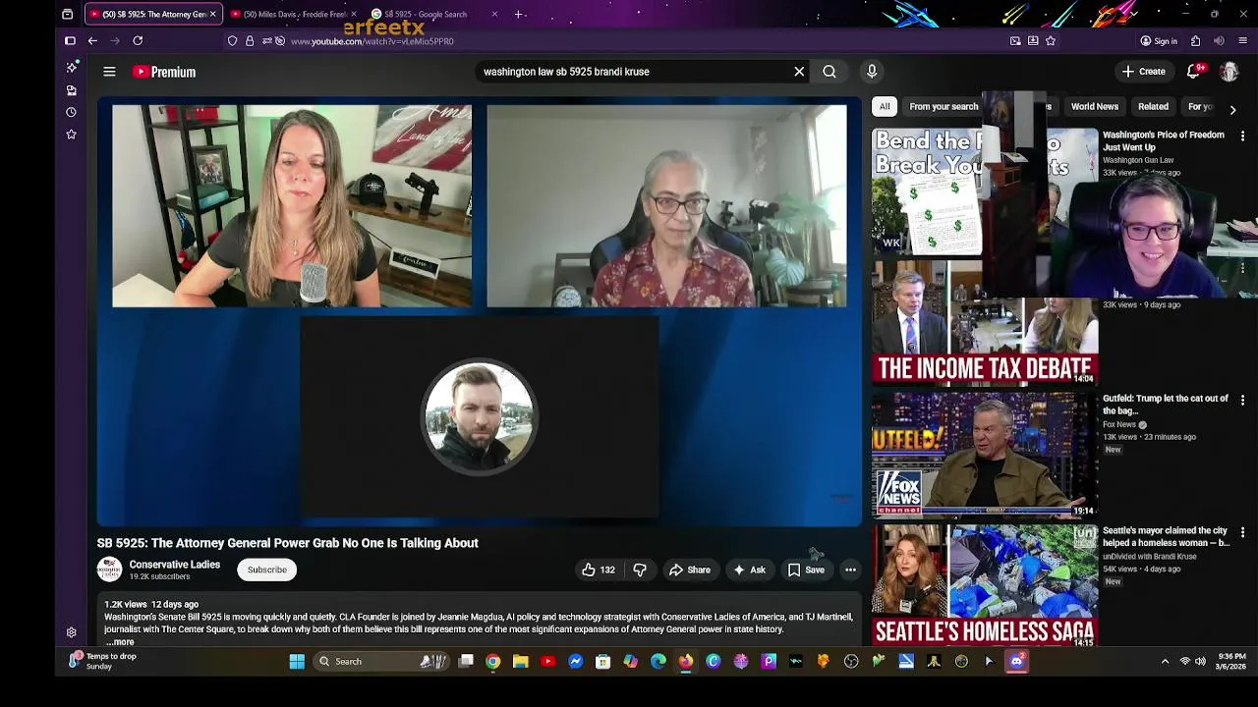
Task: Open Windows taskbar Search box
Action: coord(379,662)
